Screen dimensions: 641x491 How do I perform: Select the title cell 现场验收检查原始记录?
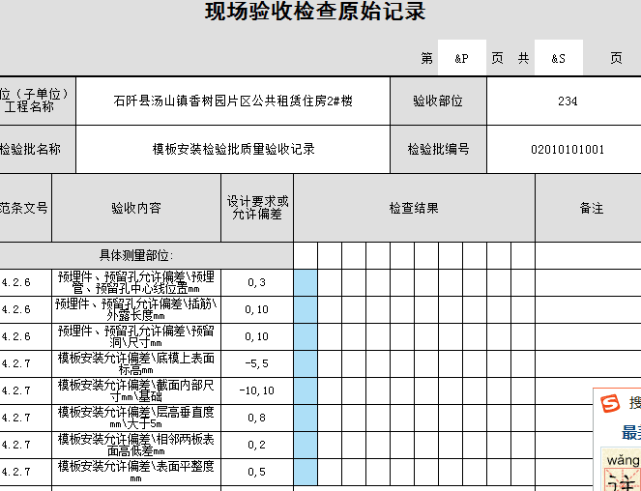(315, 13)
